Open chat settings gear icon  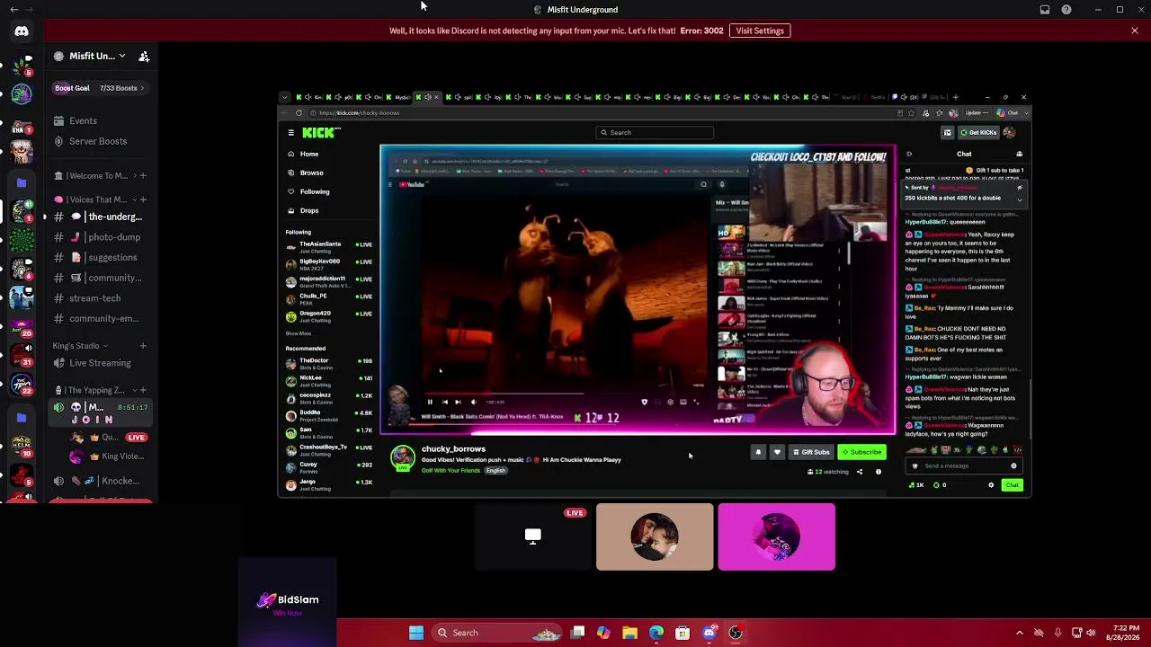click(991, 485)
